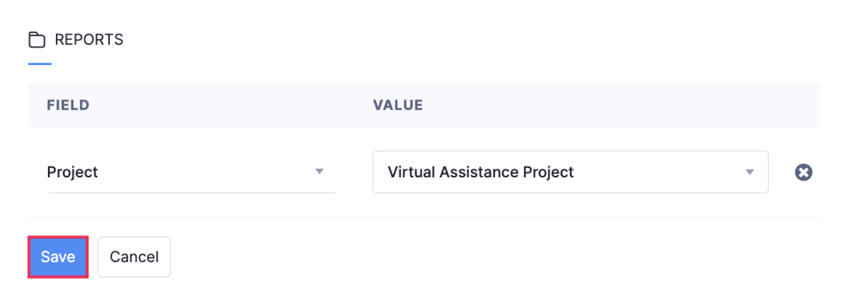The image size is (866, 304).
Task: Click the 'Virtual Assistance Project' value text
Action: [480, 173]
